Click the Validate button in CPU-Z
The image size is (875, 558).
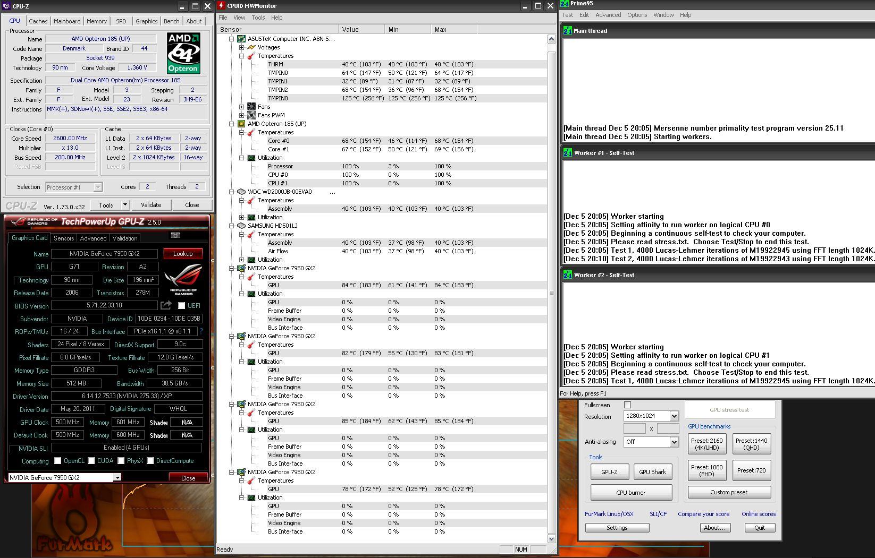tap(151, 205)
